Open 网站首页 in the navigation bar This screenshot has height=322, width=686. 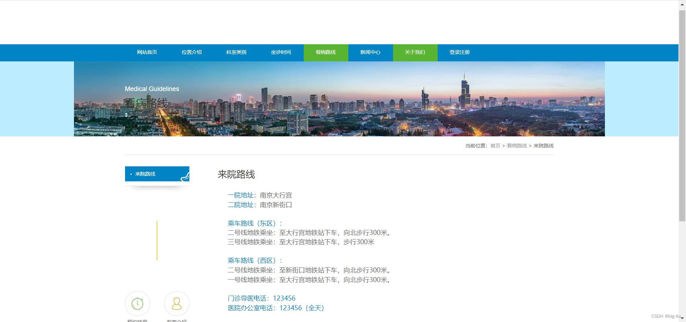tap(147, 52)
